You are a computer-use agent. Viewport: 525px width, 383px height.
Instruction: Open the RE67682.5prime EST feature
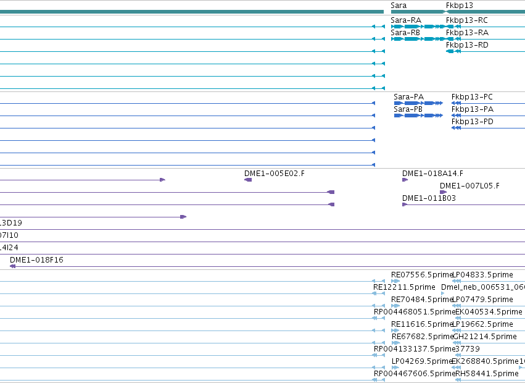coord(422,337)
